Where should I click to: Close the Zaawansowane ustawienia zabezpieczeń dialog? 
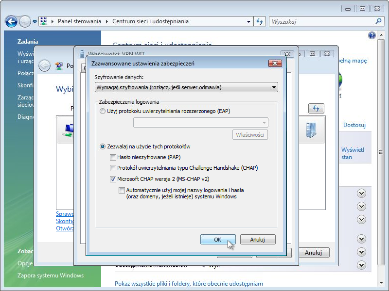275,64
